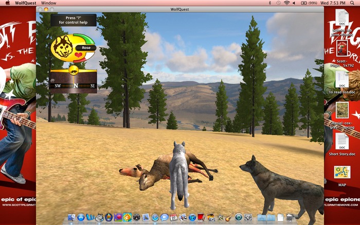Minimize the WolfQuest window

46,9
